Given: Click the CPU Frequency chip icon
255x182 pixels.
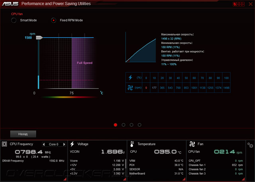Looking at the screenshot, I should [4, 144].
